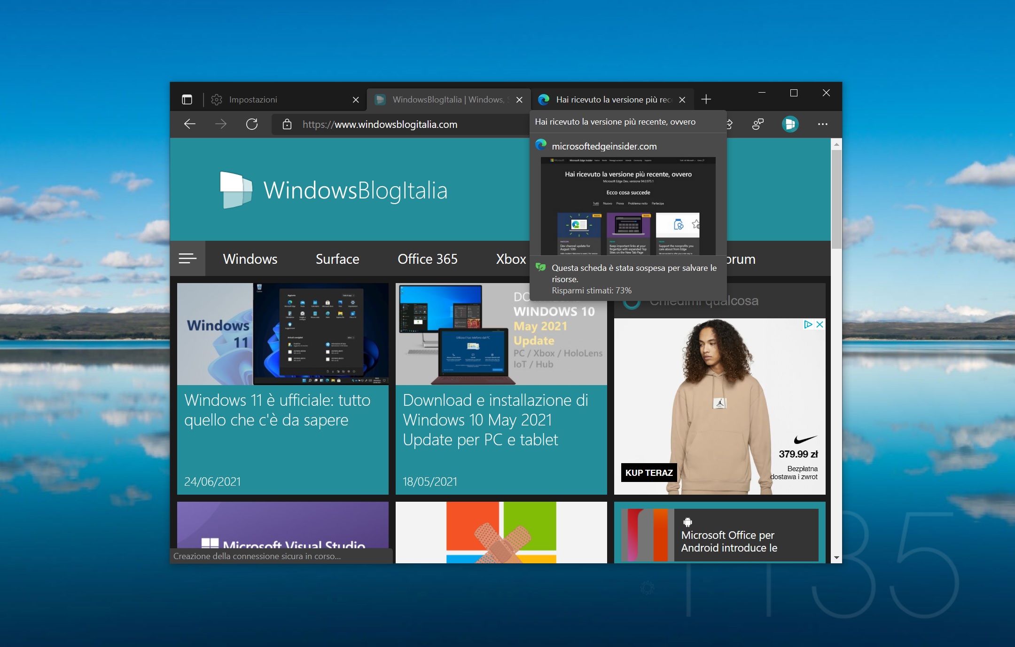View site info via the padlock icon
Viewport: 1015px width, 647px height.
287,124
